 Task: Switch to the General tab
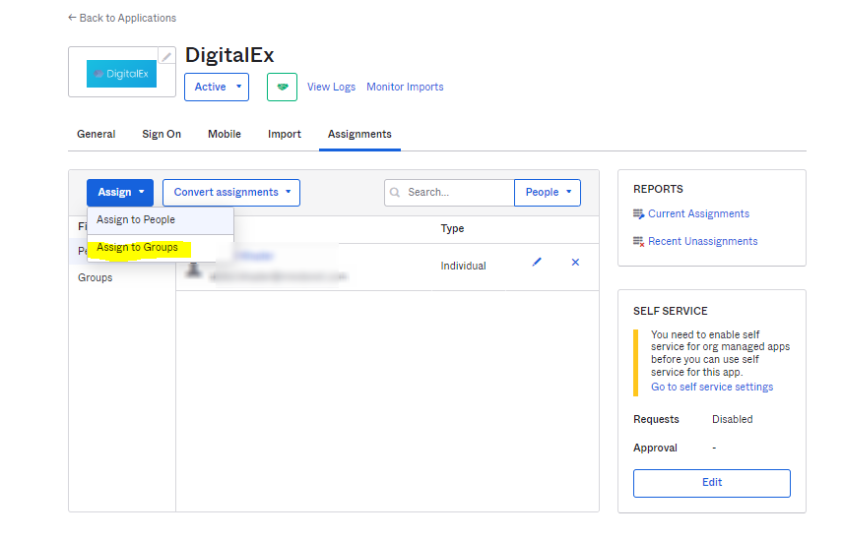click(x=97, y=134)
